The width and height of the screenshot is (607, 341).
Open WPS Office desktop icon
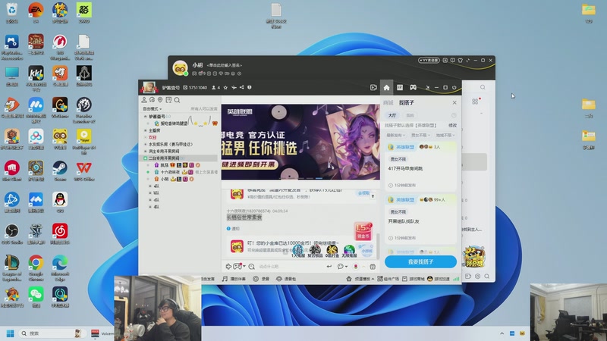84,171
